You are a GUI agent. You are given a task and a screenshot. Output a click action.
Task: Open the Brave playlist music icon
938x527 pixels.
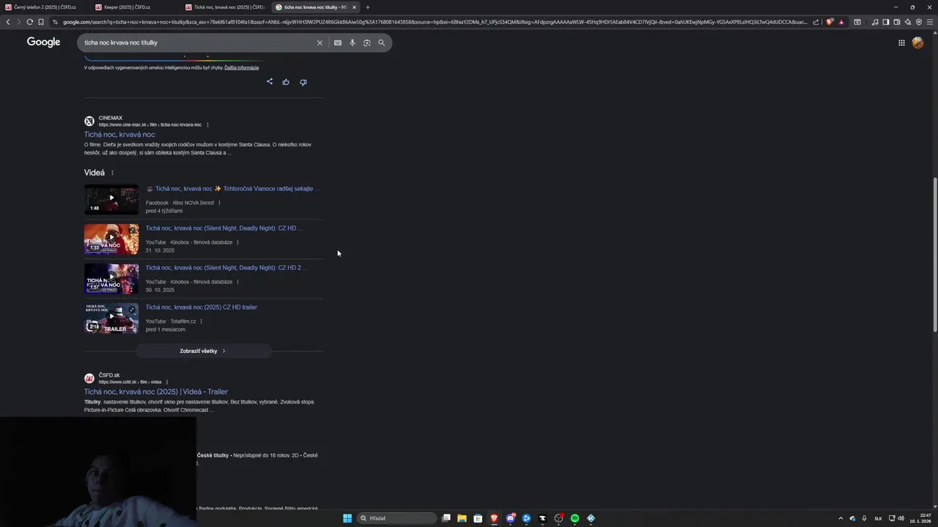(x=875, y=22)
